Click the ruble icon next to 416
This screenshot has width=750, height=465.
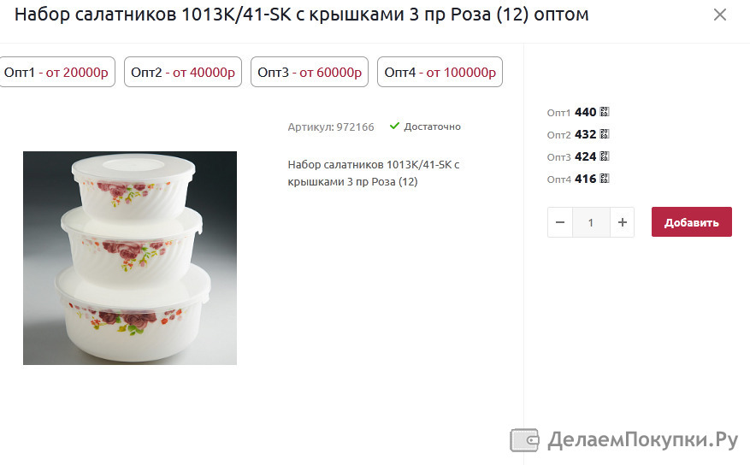(605, 179)
